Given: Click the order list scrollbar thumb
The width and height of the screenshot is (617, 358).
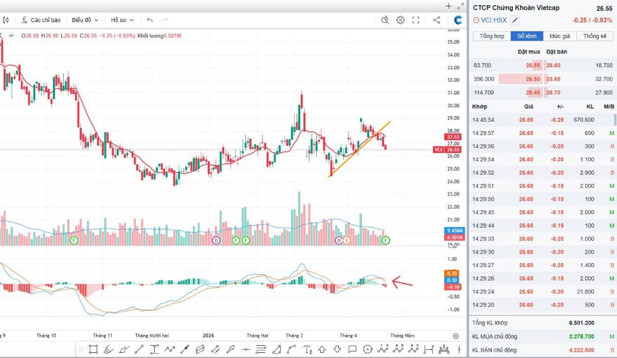Looking at the screenshot, I should [615, 120].
